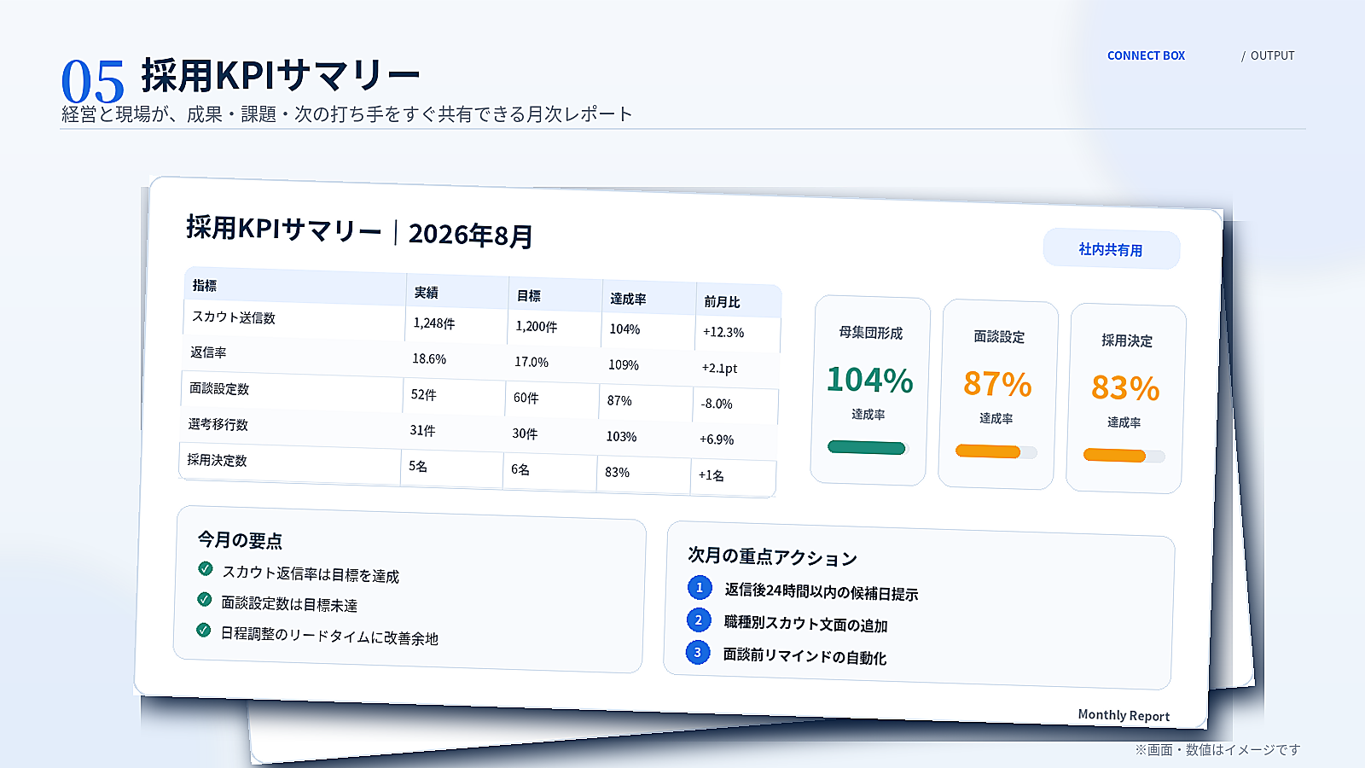Click the 面談設定数 row label
This screenshot has height=768, width=1365.
coord(219,388)
